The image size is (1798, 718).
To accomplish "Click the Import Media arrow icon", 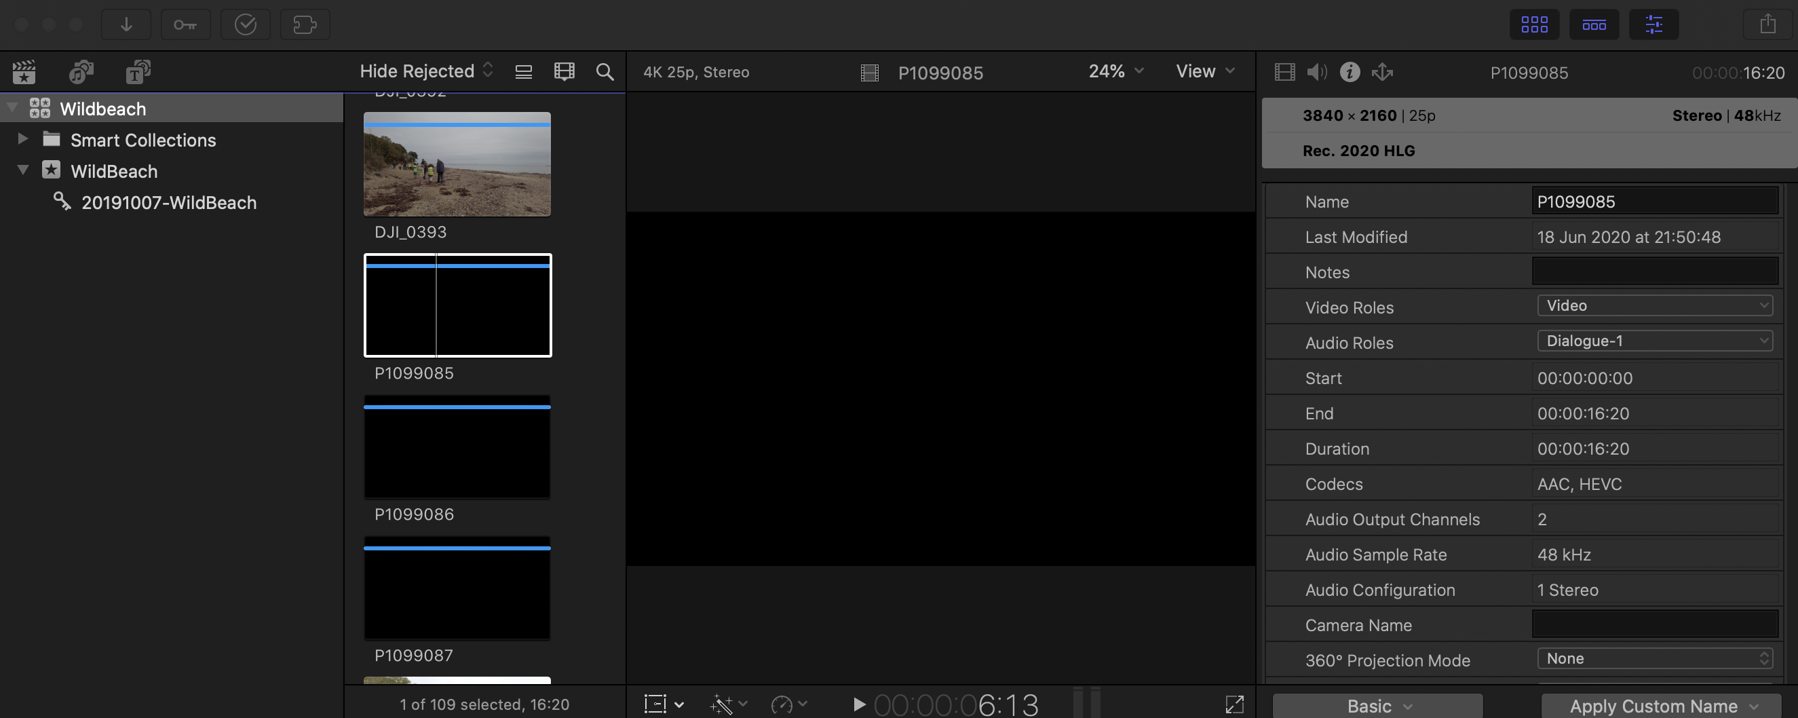I will [x=126, y=24].
